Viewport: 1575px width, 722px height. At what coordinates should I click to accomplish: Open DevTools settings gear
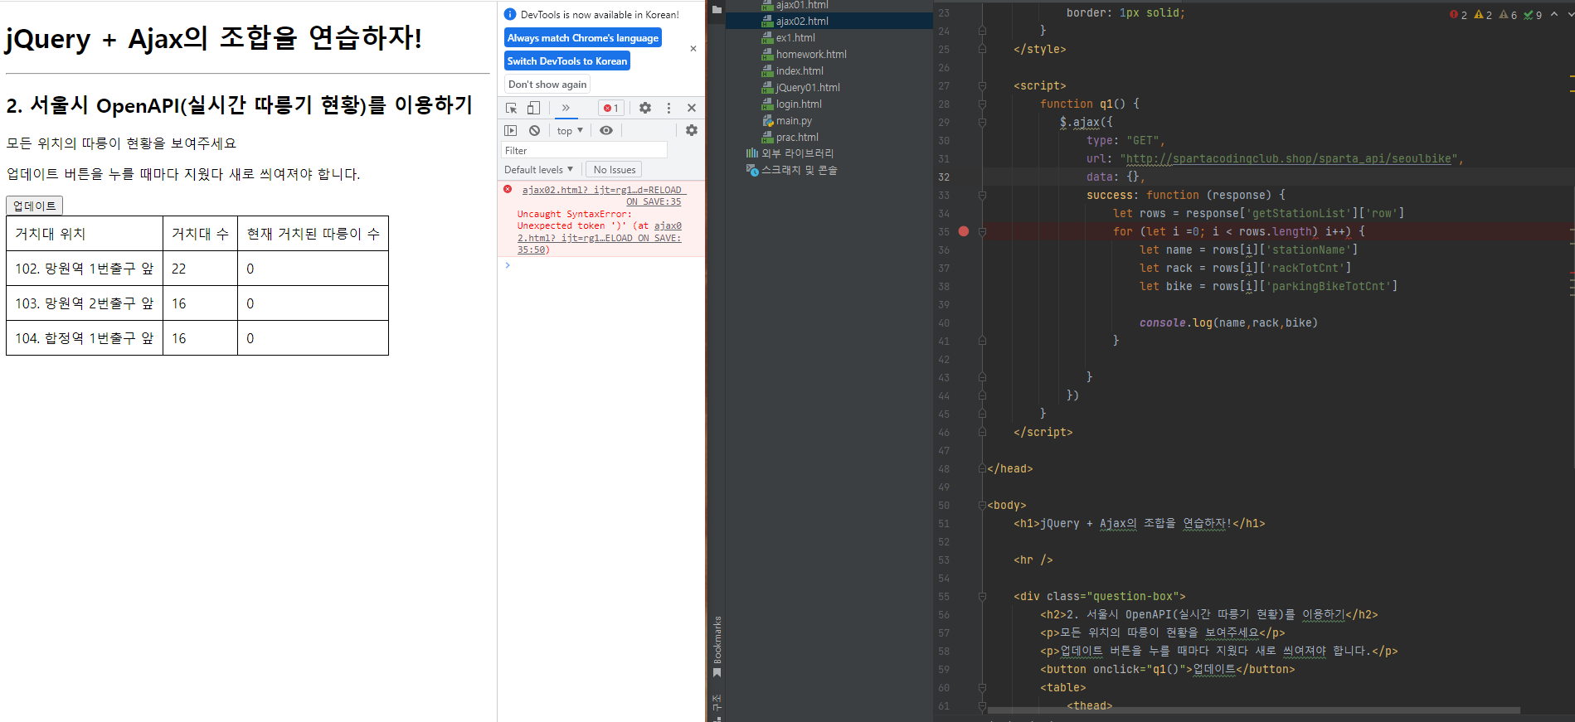click(x=645, y=108)
